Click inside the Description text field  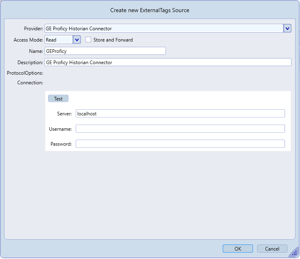pyautogui.click(x=168, y=62)
